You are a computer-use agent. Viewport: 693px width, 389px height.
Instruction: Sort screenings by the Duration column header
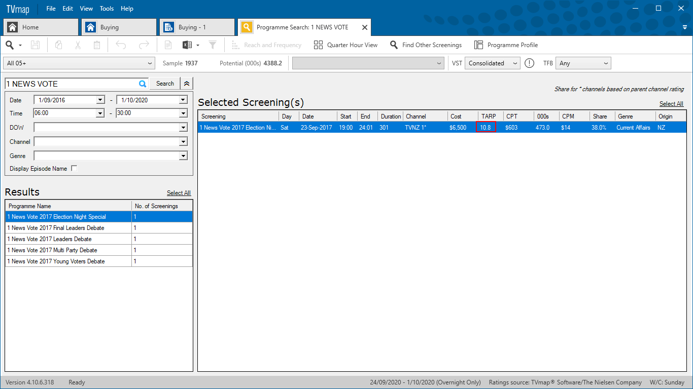[x=390, y=116]
